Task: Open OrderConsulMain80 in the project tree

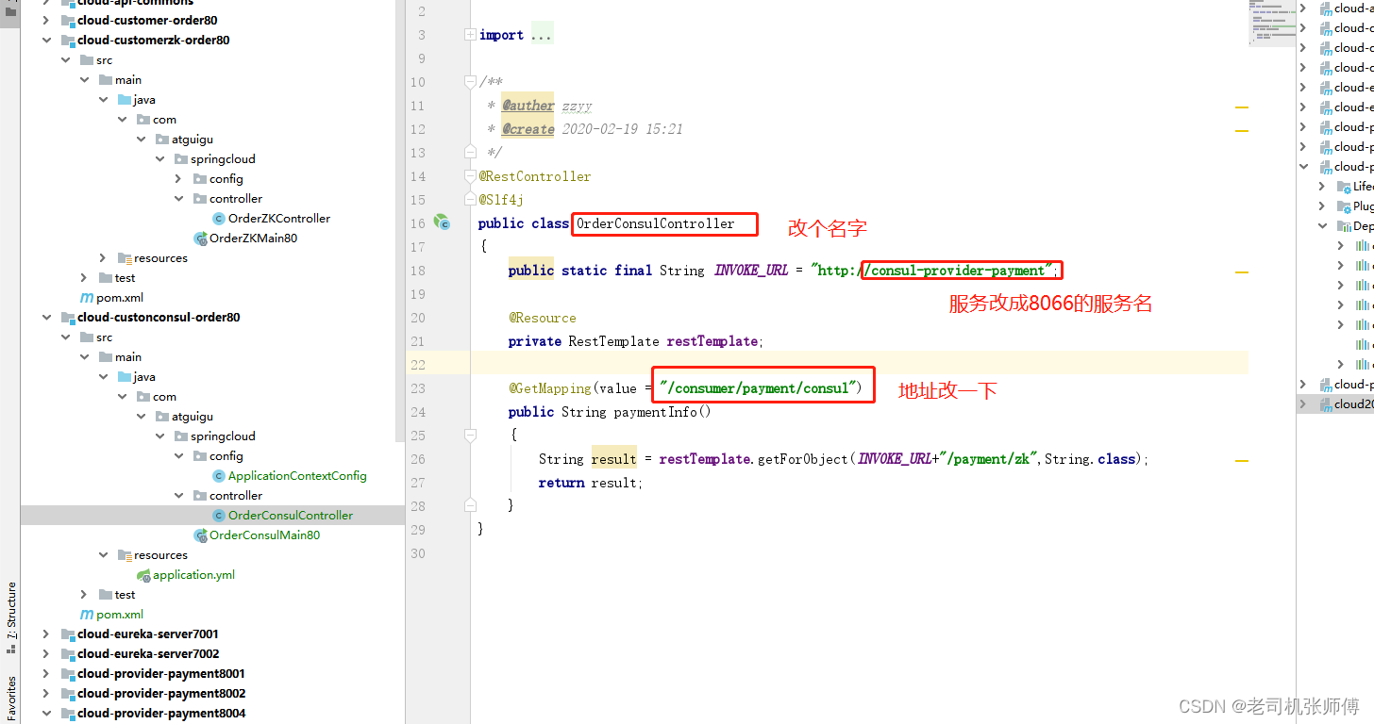Action: 264,535
